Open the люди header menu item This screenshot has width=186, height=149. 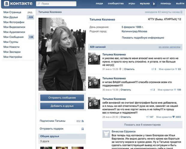pos(99,4)
